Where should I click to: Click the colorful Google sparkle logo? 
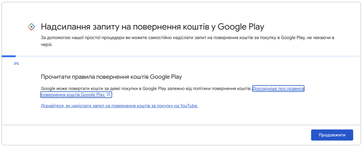point(31,27)
